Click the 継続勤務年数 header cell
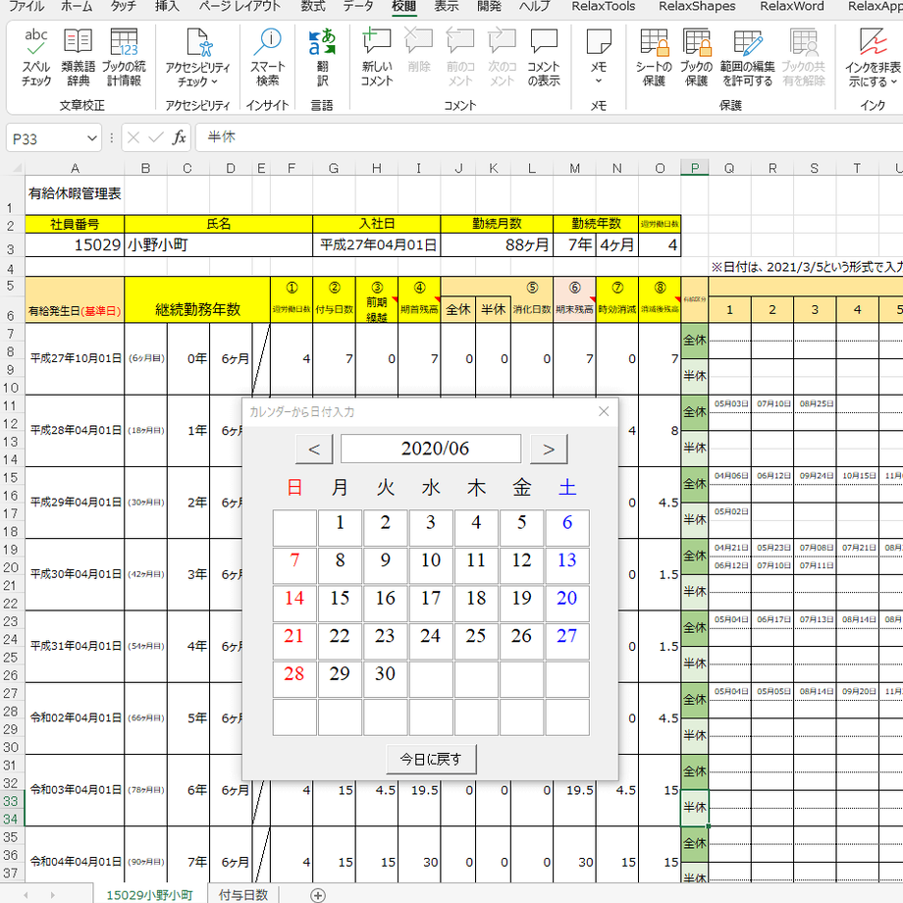 click(197, 299)
